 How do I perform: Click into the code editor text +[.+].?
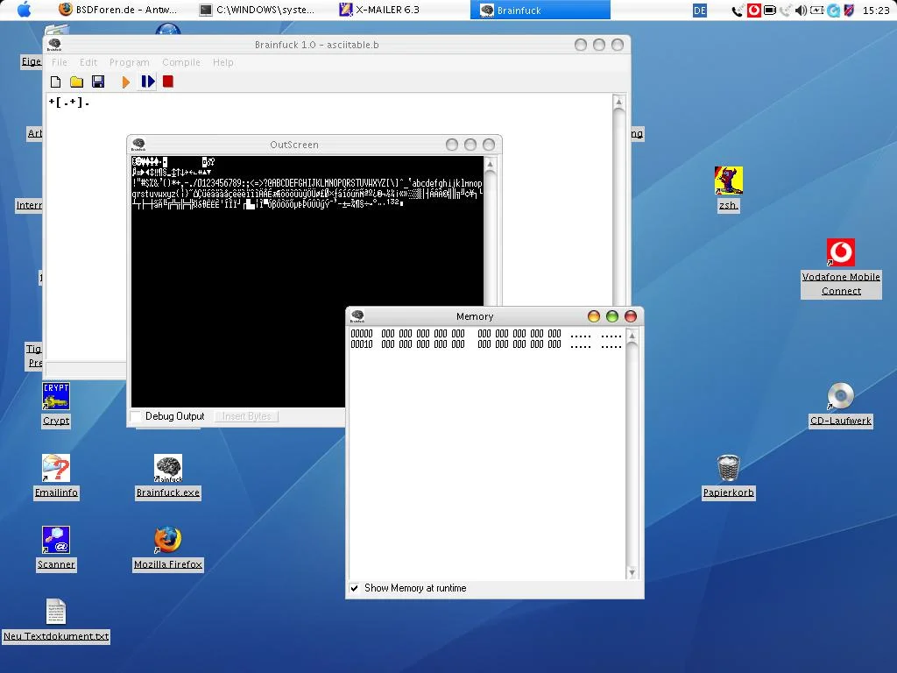click(x=69, y=103)
